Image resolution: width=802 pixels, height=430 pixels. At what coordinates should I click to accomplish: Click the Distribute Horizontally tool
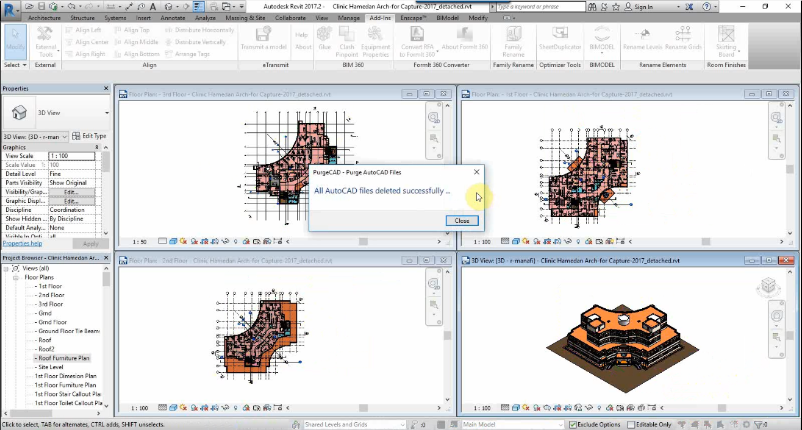(199, 30)
